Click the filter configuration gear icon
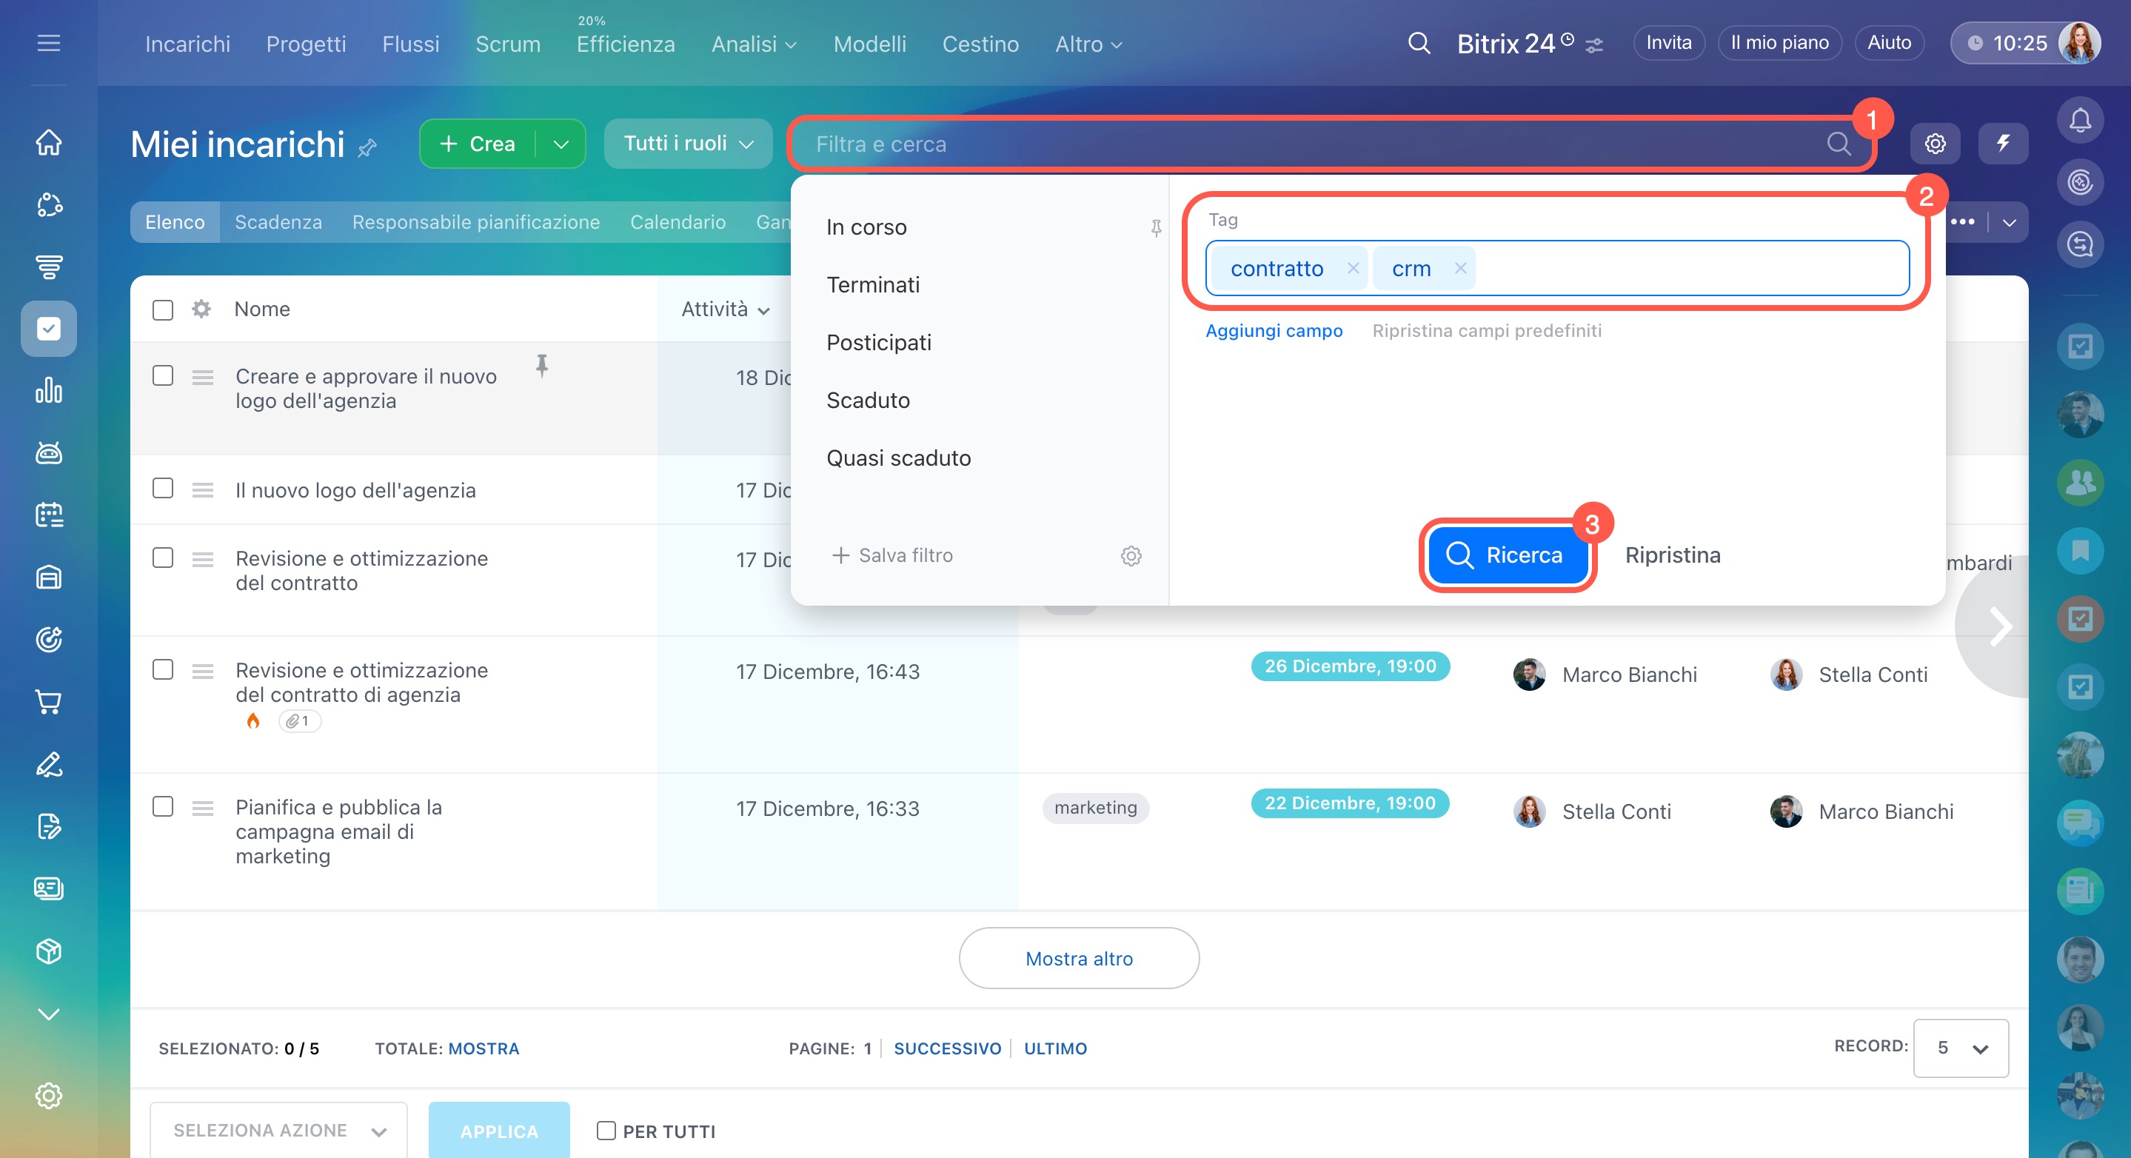2131x1158 pixels. point(1131,556)
